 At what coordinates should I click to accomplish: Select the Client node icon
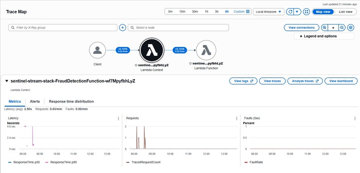(x=97, y=50)
